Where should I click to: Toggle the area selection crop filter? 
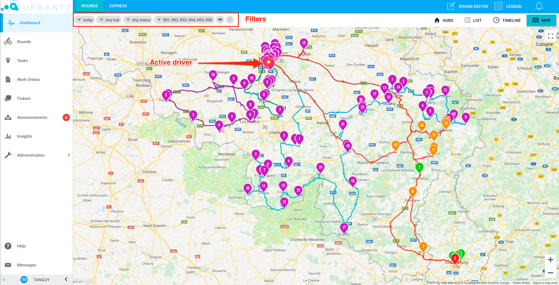(x=230, y=20)
